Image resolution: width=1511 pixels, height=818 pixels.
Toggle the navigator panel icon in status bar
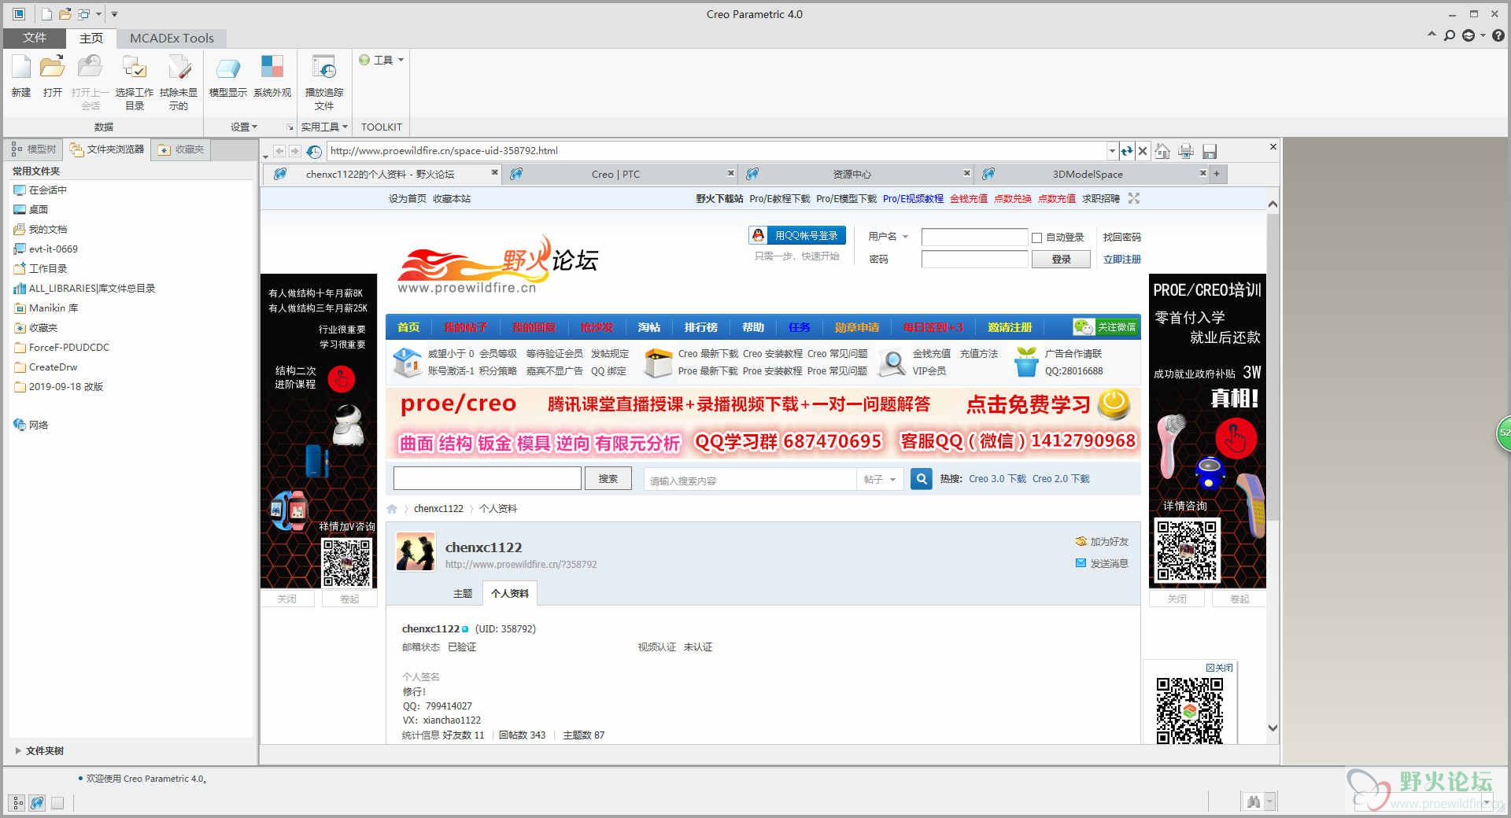click(x=18, y=803)
